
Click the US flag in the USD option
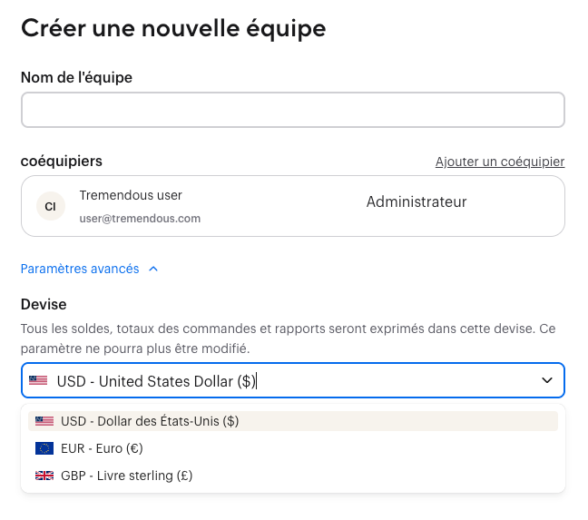[44, 421]
